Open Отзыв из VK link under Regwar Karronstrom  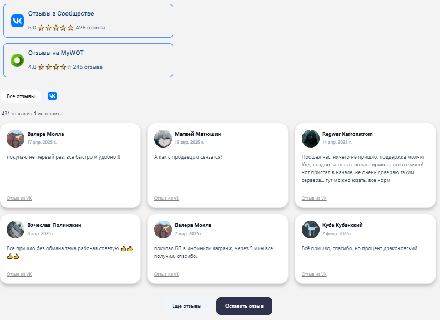point(314,199)
